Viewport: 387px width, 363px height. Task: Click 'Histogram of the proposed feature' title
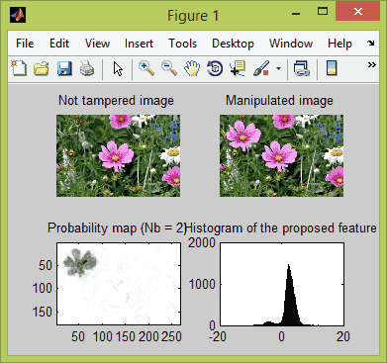pyautogui.click(x=282, y=228)
